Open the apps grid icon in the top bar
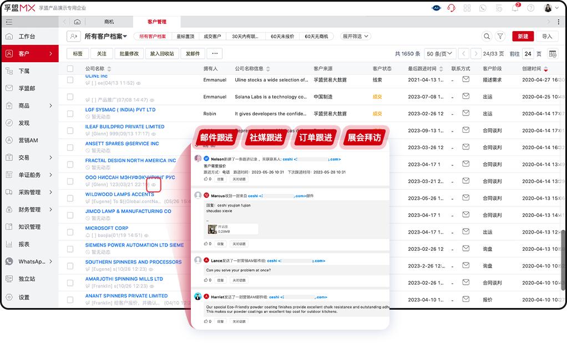Screen dimensions: 567x343 (x=468, y=8)
